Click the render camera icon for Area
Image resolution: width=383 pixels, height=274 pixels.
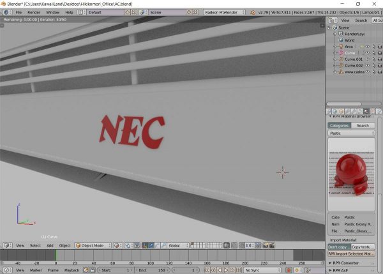[379, 47]
